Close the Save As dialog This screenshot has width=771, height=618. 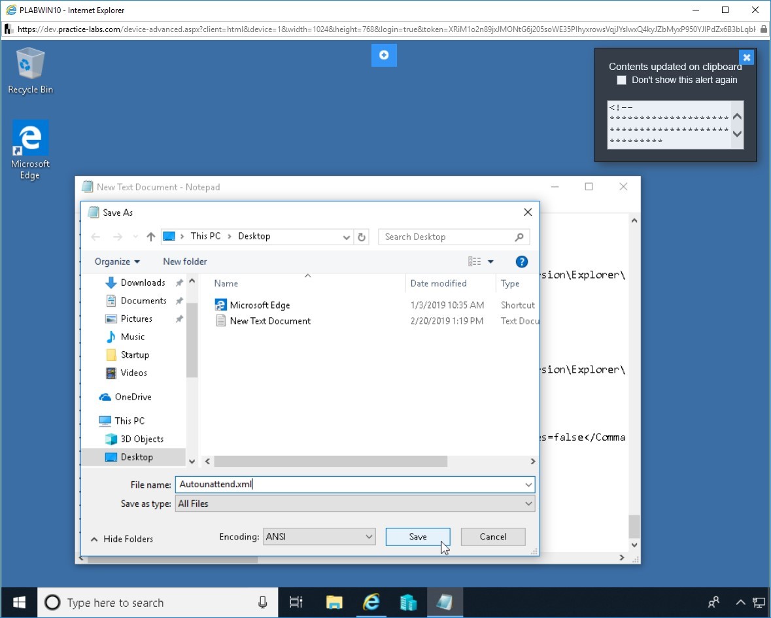[528, 213]
